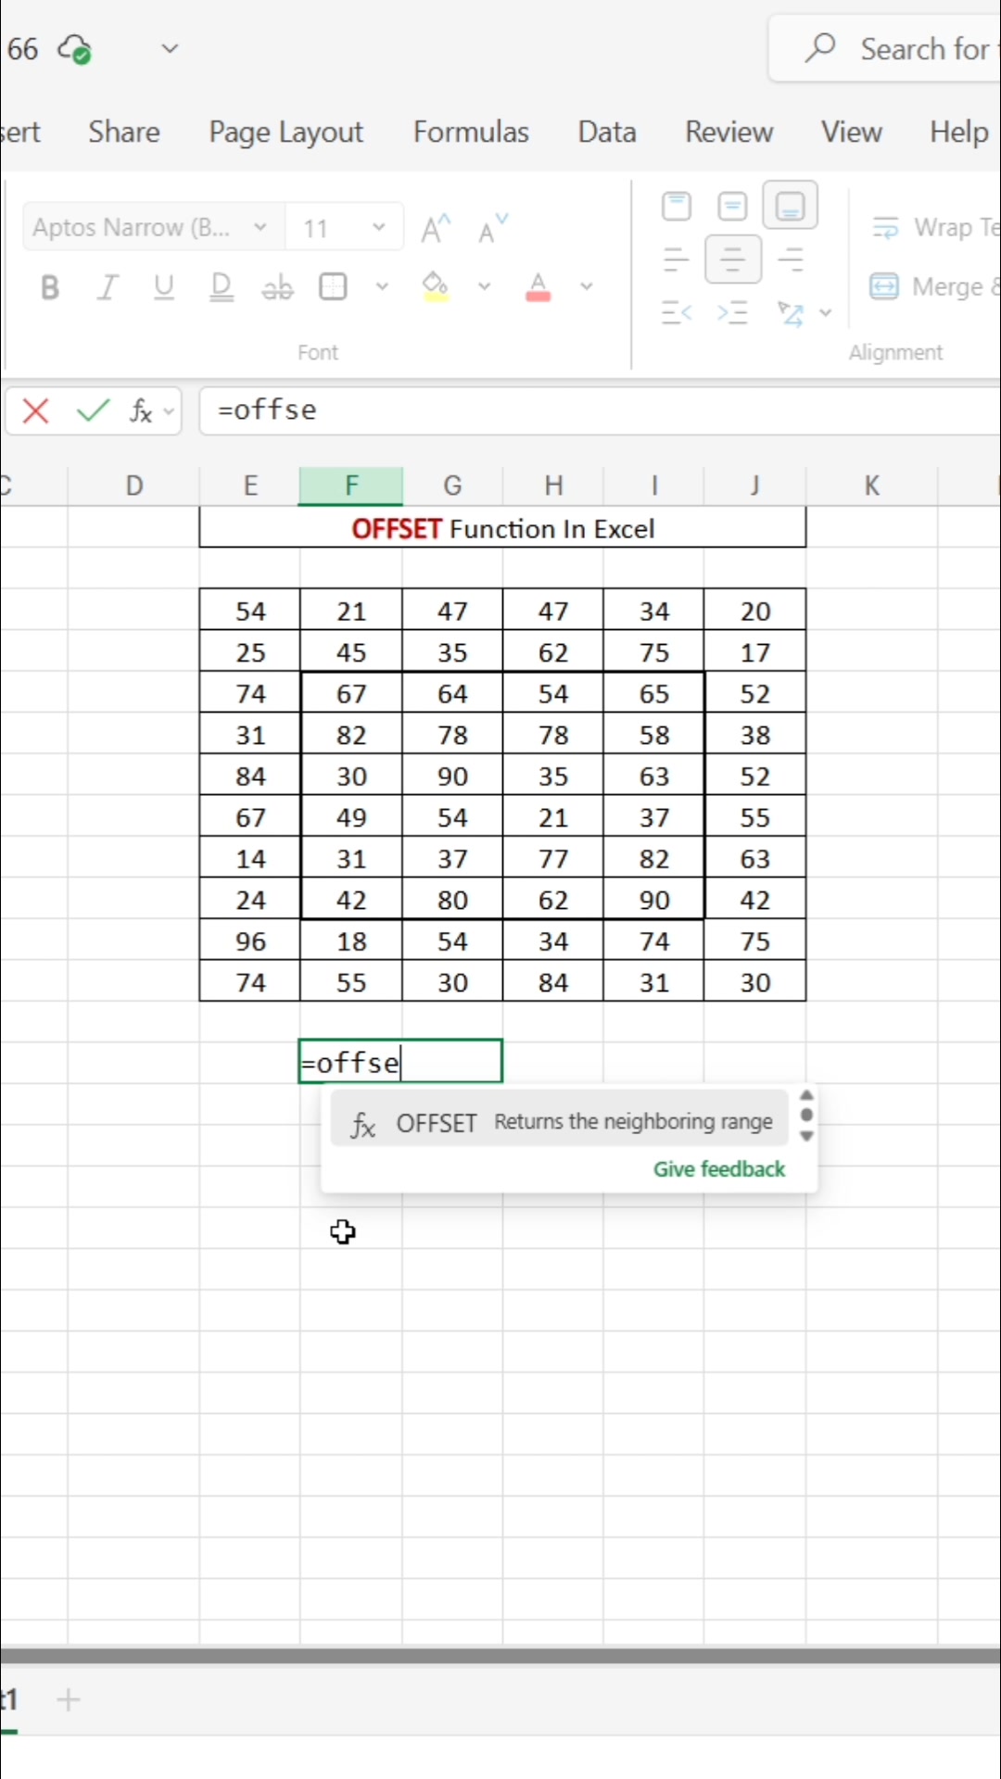Toggle Bold formatting
This screenshot has width=1001, height=1779.
(50, 287)
